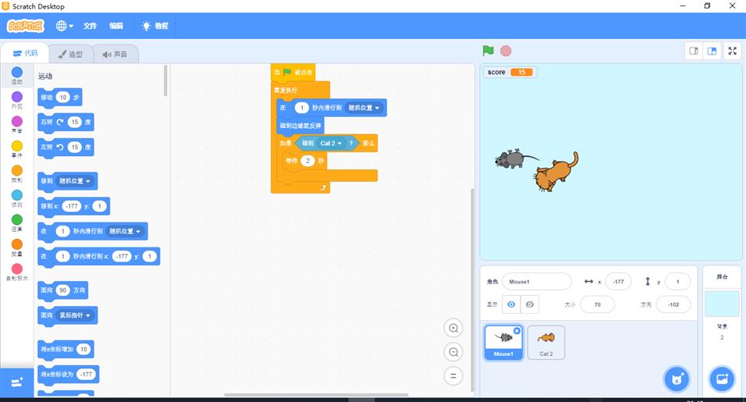Show the sprite with the eye icon
The image size is (746, 402).
tap(511, 304)
